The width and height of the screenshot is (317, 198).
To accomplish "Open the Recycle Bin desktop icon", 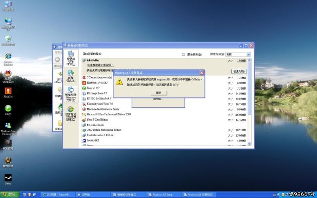I will [8, 41].
